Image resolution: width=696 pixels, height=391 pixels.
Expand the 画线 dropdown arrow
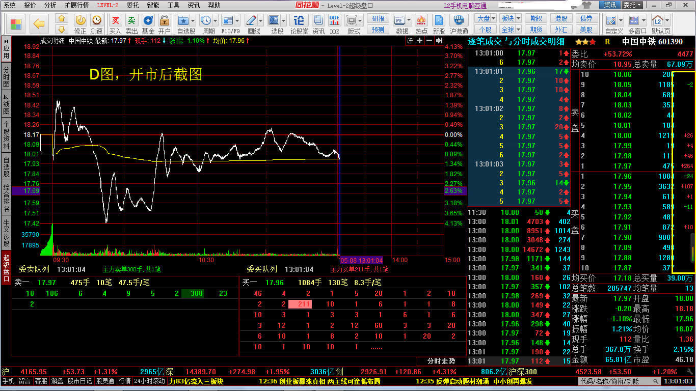pos(260,21)
